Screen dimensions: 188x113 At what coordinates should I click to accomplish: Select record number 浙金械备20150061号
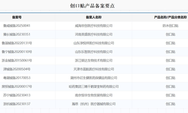point(17,60)
